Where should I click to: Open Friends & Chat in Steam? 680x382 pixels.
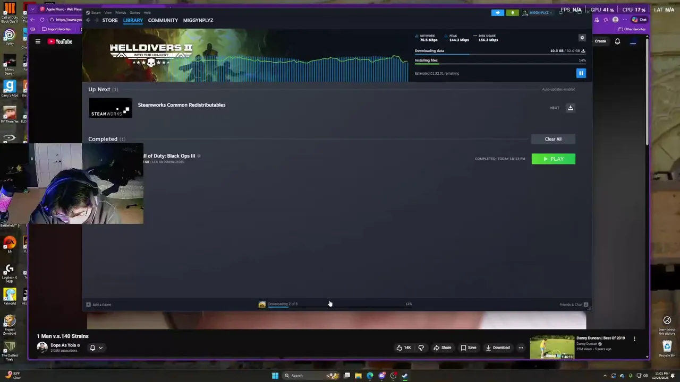(x=574, y=305)
